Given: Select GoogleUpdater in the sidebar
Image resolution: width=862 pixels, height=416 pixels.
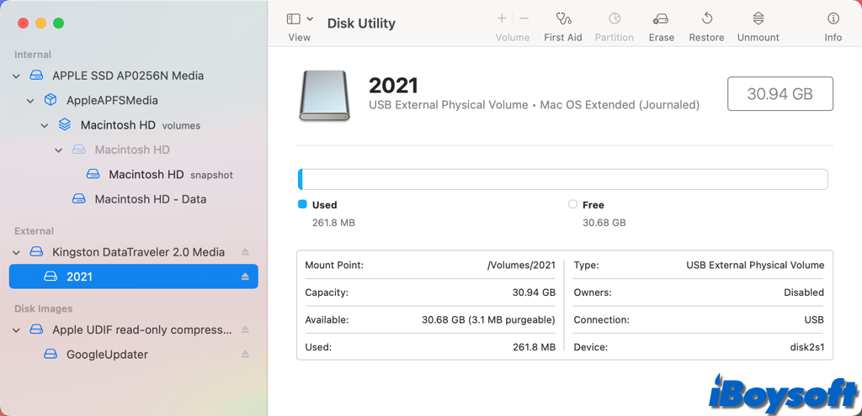Looking at the screenshot, I should point(107,355).
